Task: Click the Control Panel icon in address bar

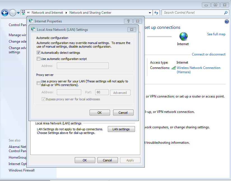Action: pyautogui.click(x=23, y=13)
